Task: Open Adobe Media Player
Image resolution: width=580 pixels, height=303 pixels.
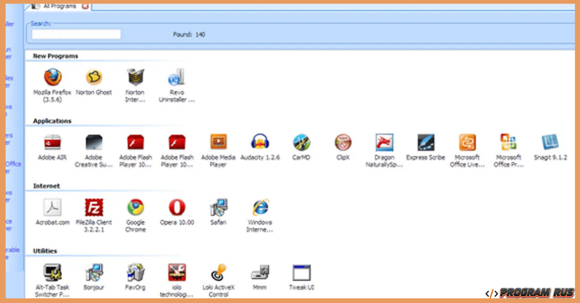Action: [218, 142]
